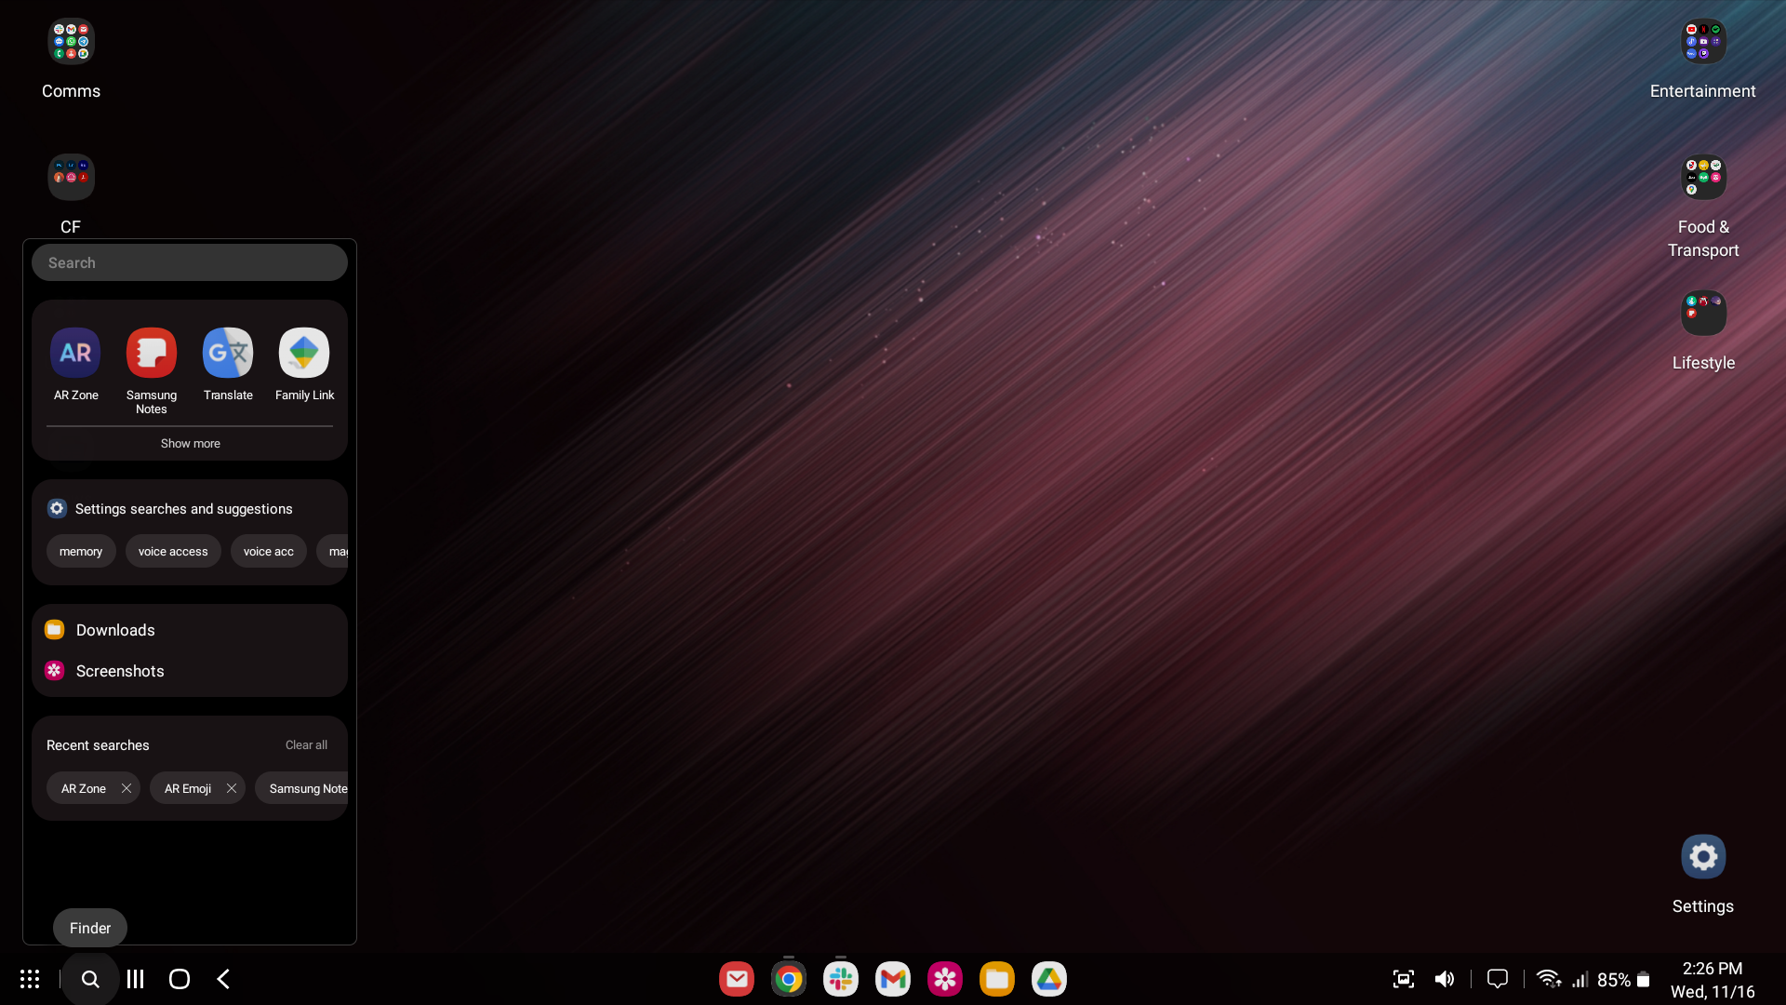The width and height of the screenshot is (1786, 1005).
Task: Open the Finder panel
Action: tap(89, 927)
